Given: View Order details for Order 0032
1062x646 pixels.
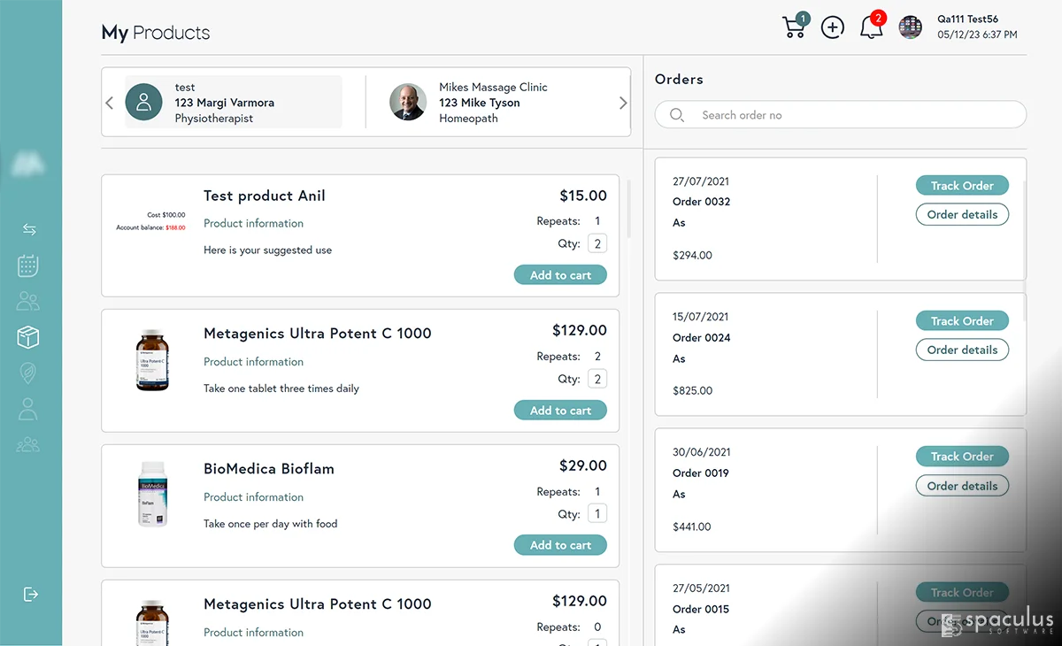Looking at the screenshot, I should (962, 214).
